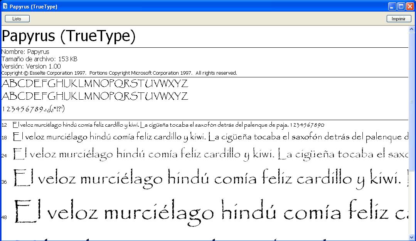The width and height of the screenshot is (416, 241).
Task: Click the '18' point size label
Action: tap(4, 138)
